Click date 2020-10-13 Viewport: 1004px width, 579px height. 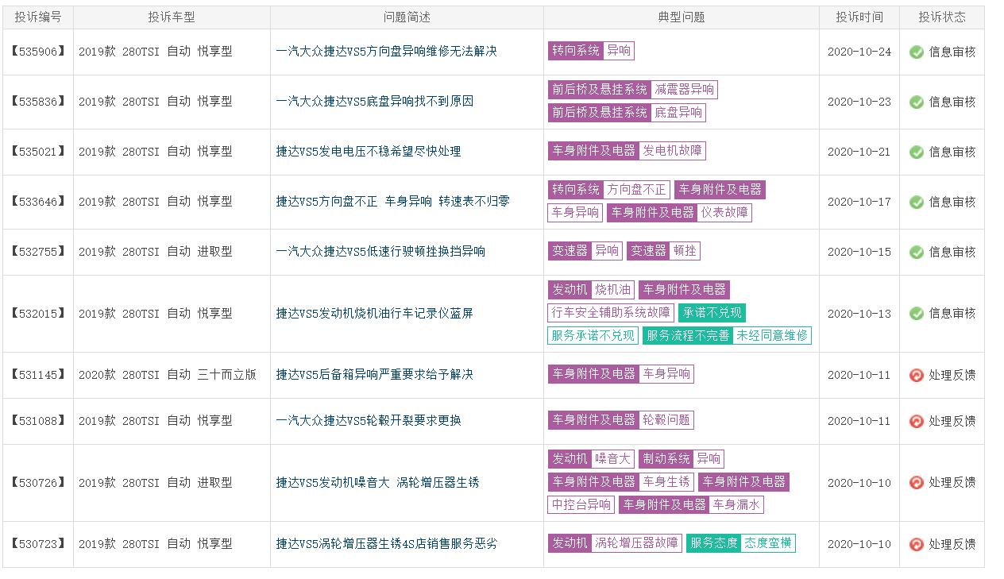coord(859,314)
